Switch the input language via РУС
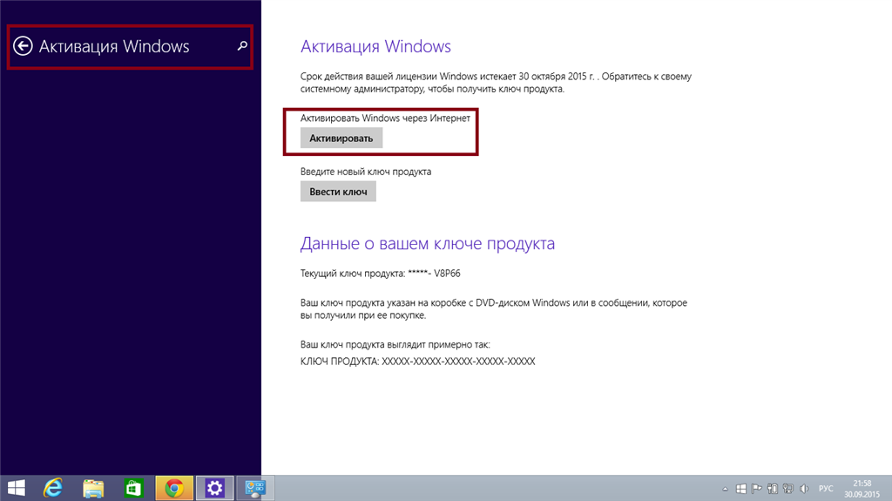 click(826, 489)
